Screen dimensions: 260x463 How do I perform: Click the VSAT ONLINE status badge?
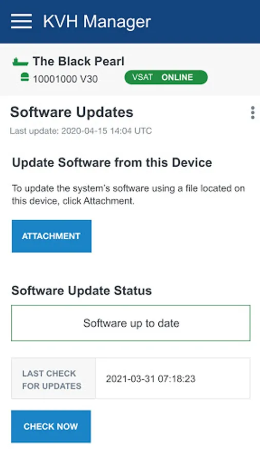coord(166,77)
